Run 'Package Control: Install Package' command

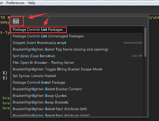77,83
